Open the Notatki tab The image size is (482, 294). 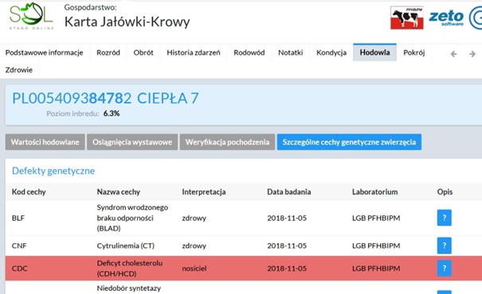pyautogui.click(x=291, y=52)
